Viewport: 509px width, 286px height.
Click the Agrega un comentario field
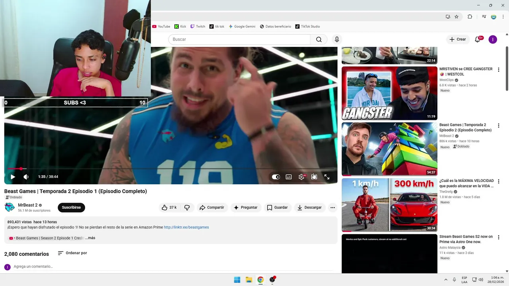174,267
